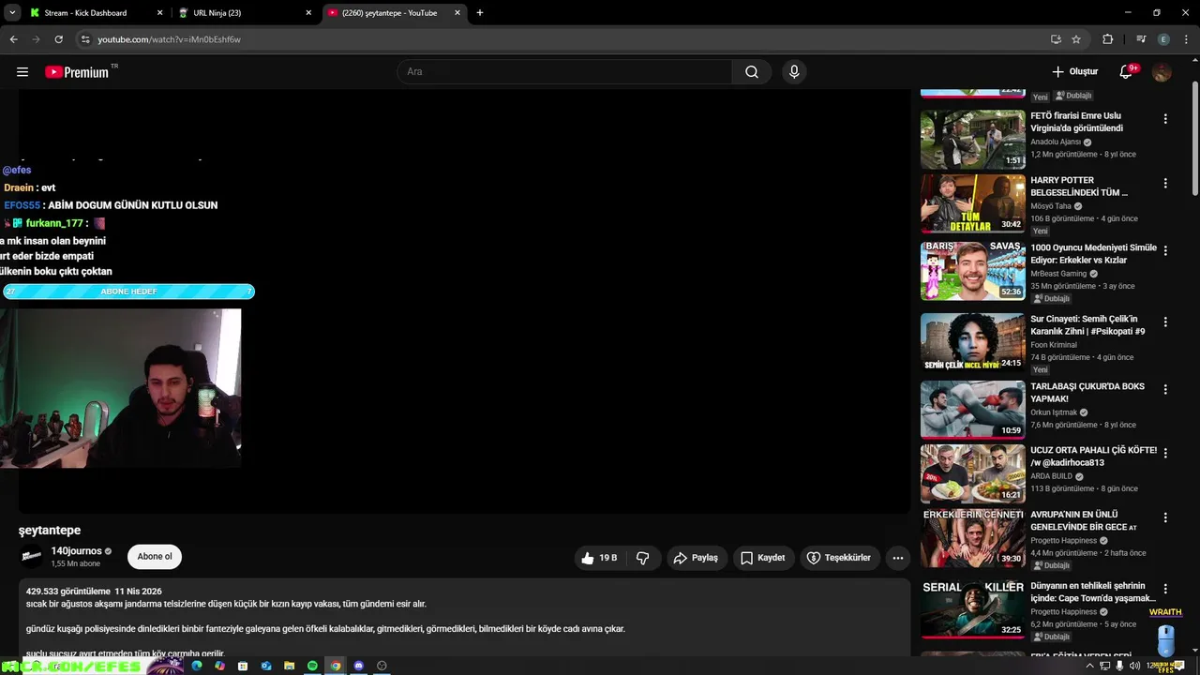The width and height of the screenshot is (1200, 675).
Task: Start voice search with the microphone icon
Action: click(794, 72)
